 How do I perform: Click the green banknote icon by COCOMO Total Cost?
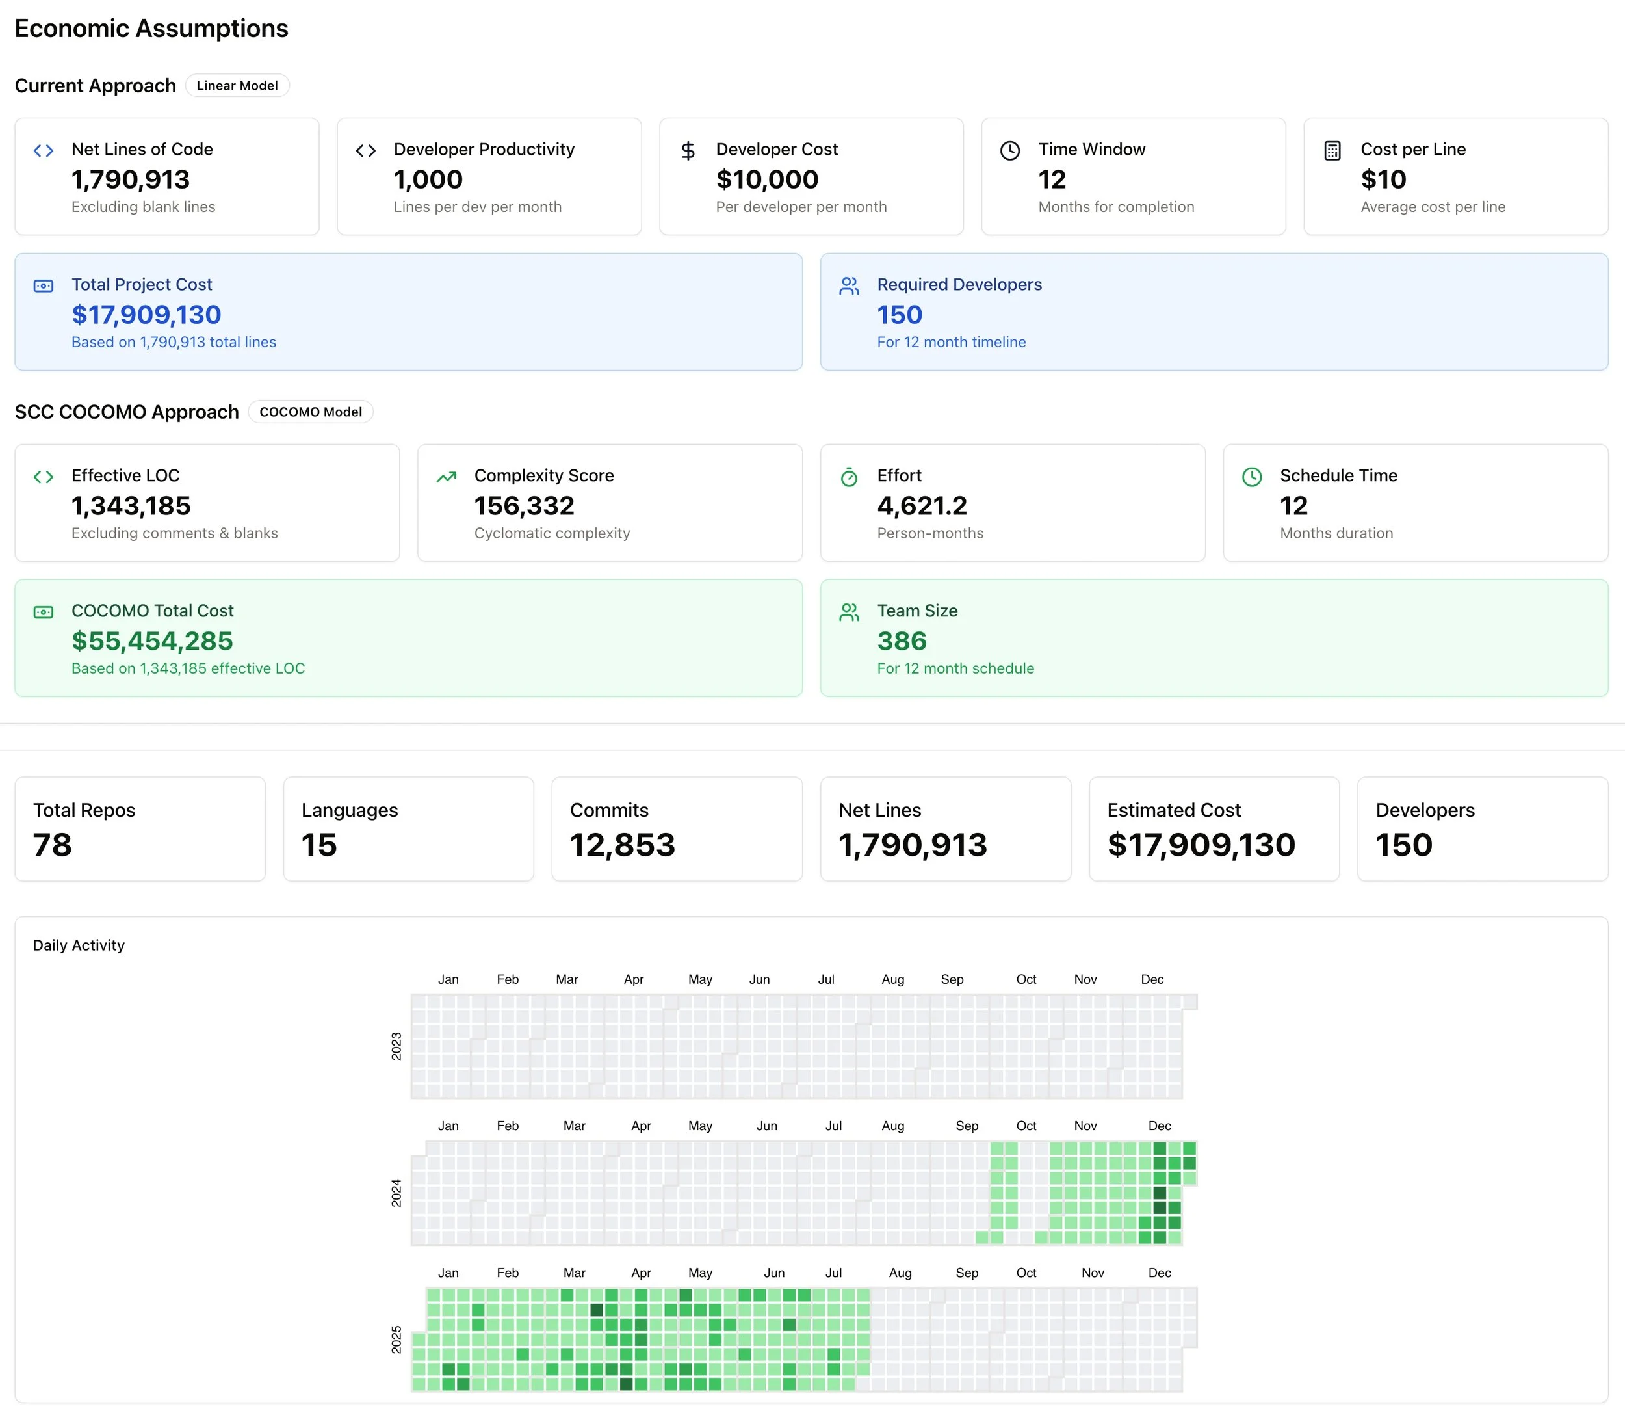pyautogui.click(x=44, y=612)
